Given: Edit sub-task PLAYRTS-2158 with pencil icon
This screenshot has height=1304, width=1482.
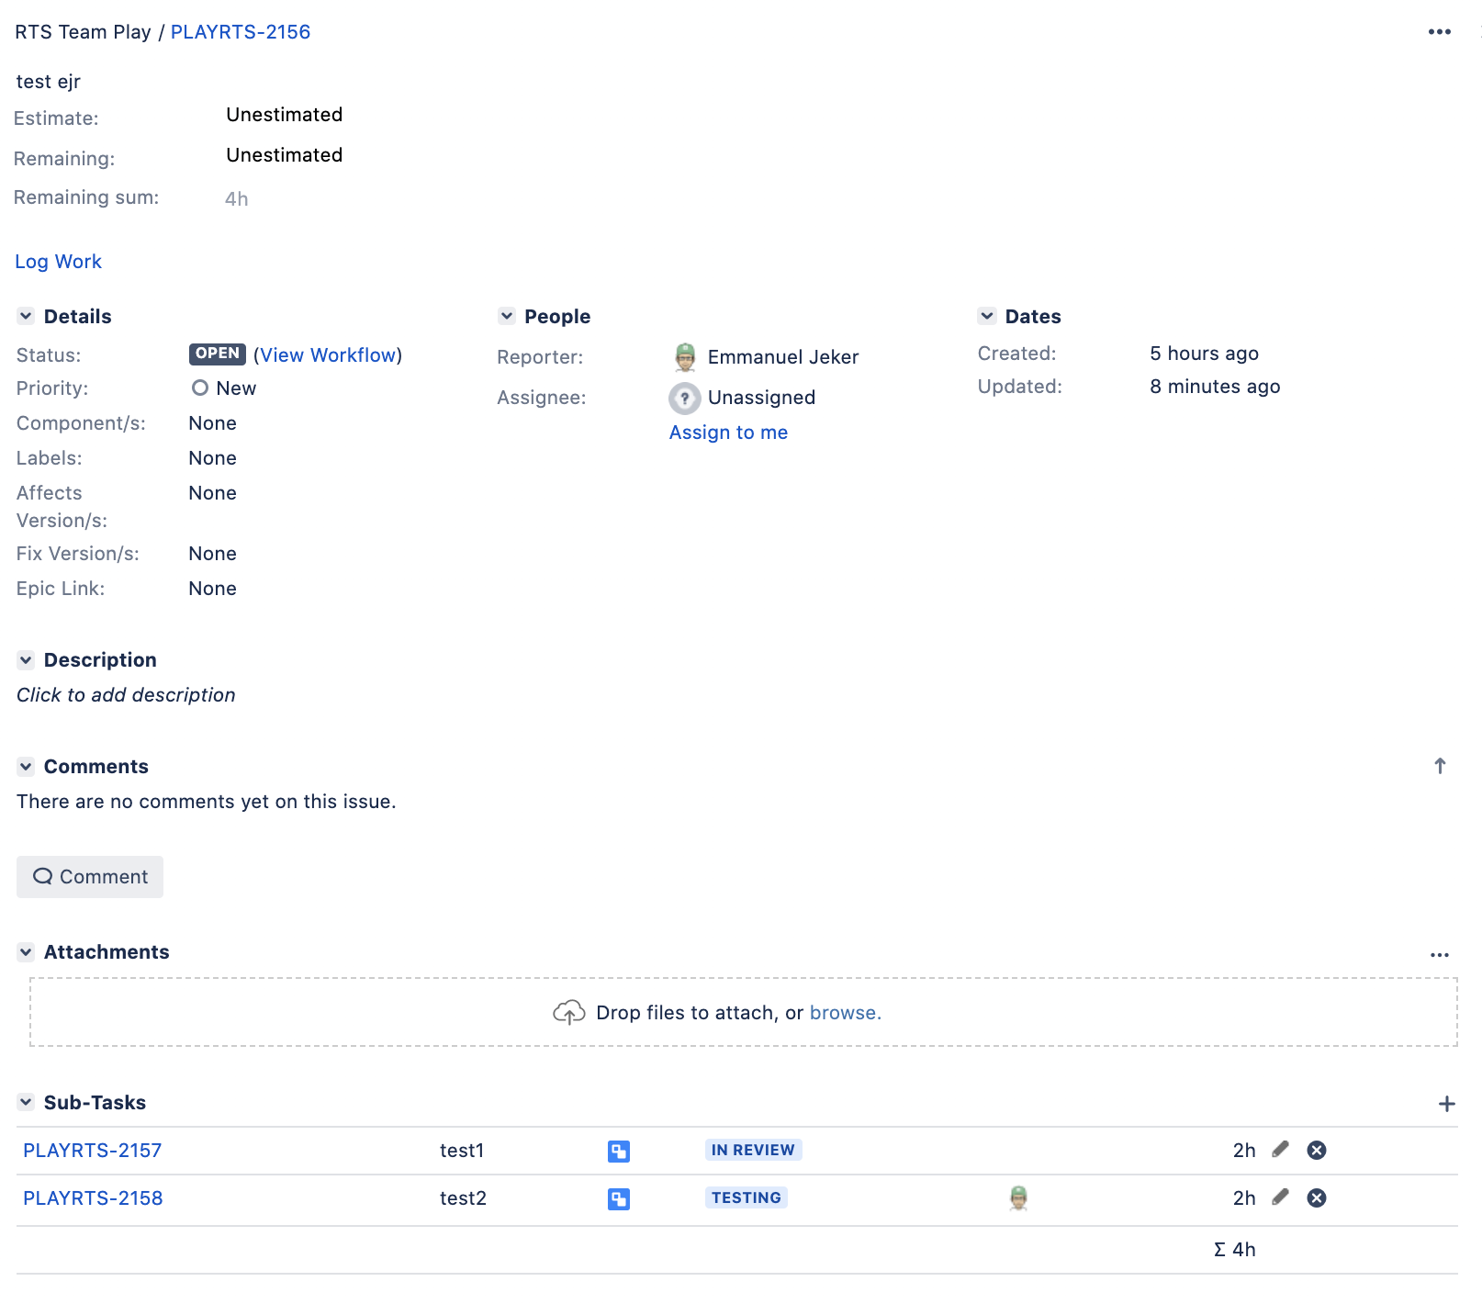Looking at the screenshot, I should click(1280, 1197).
